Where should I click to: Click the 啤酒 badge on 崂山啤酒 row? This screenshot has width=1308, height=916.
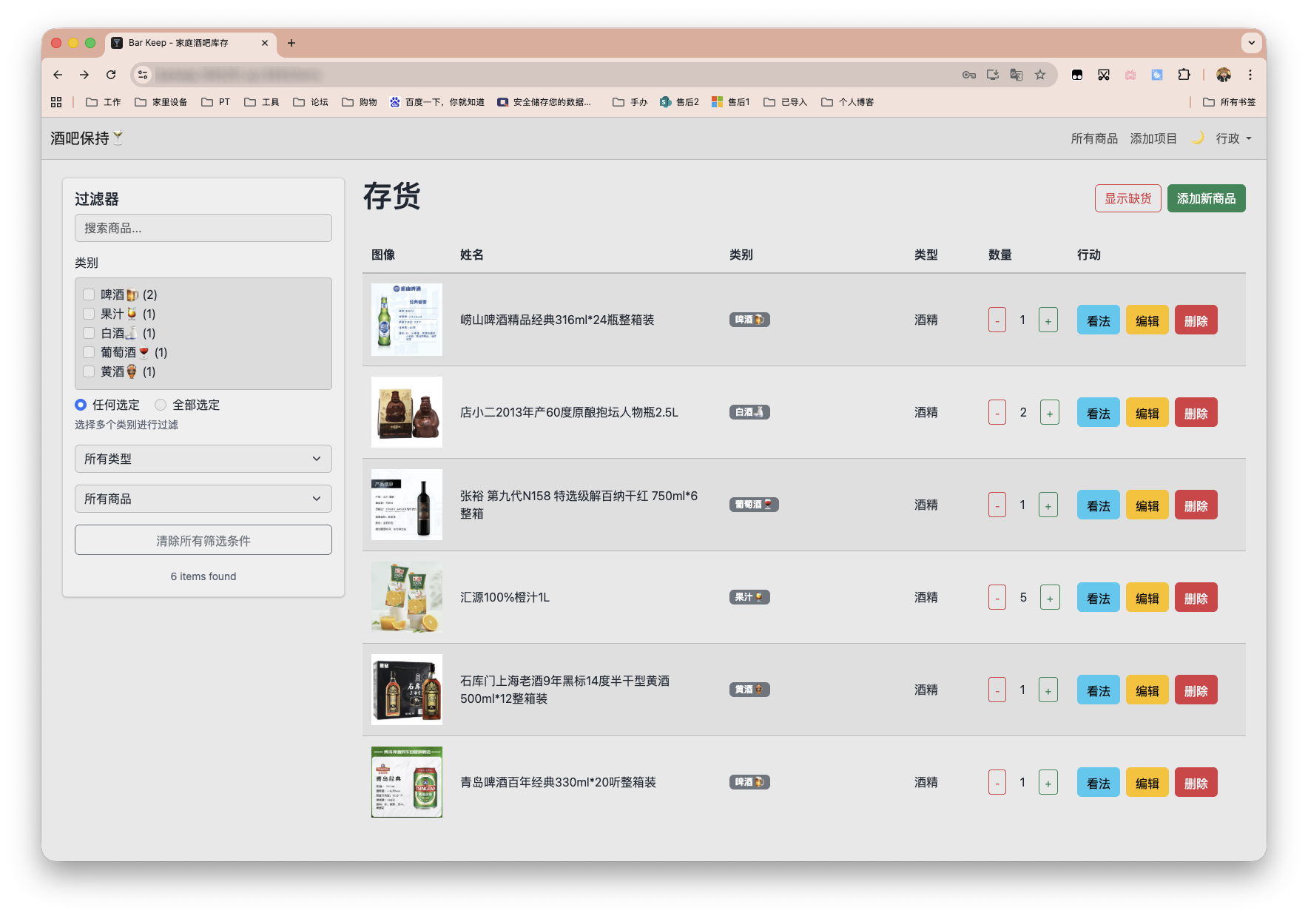coord(749,319)
